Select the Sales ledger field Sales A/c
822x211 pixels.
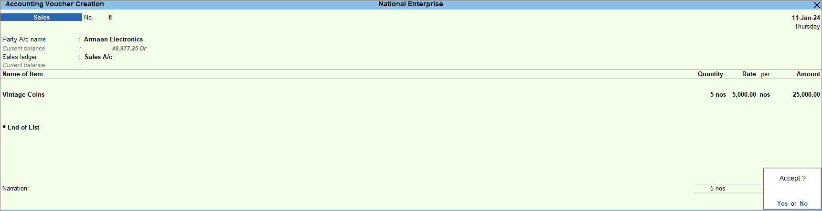(98, 57)
